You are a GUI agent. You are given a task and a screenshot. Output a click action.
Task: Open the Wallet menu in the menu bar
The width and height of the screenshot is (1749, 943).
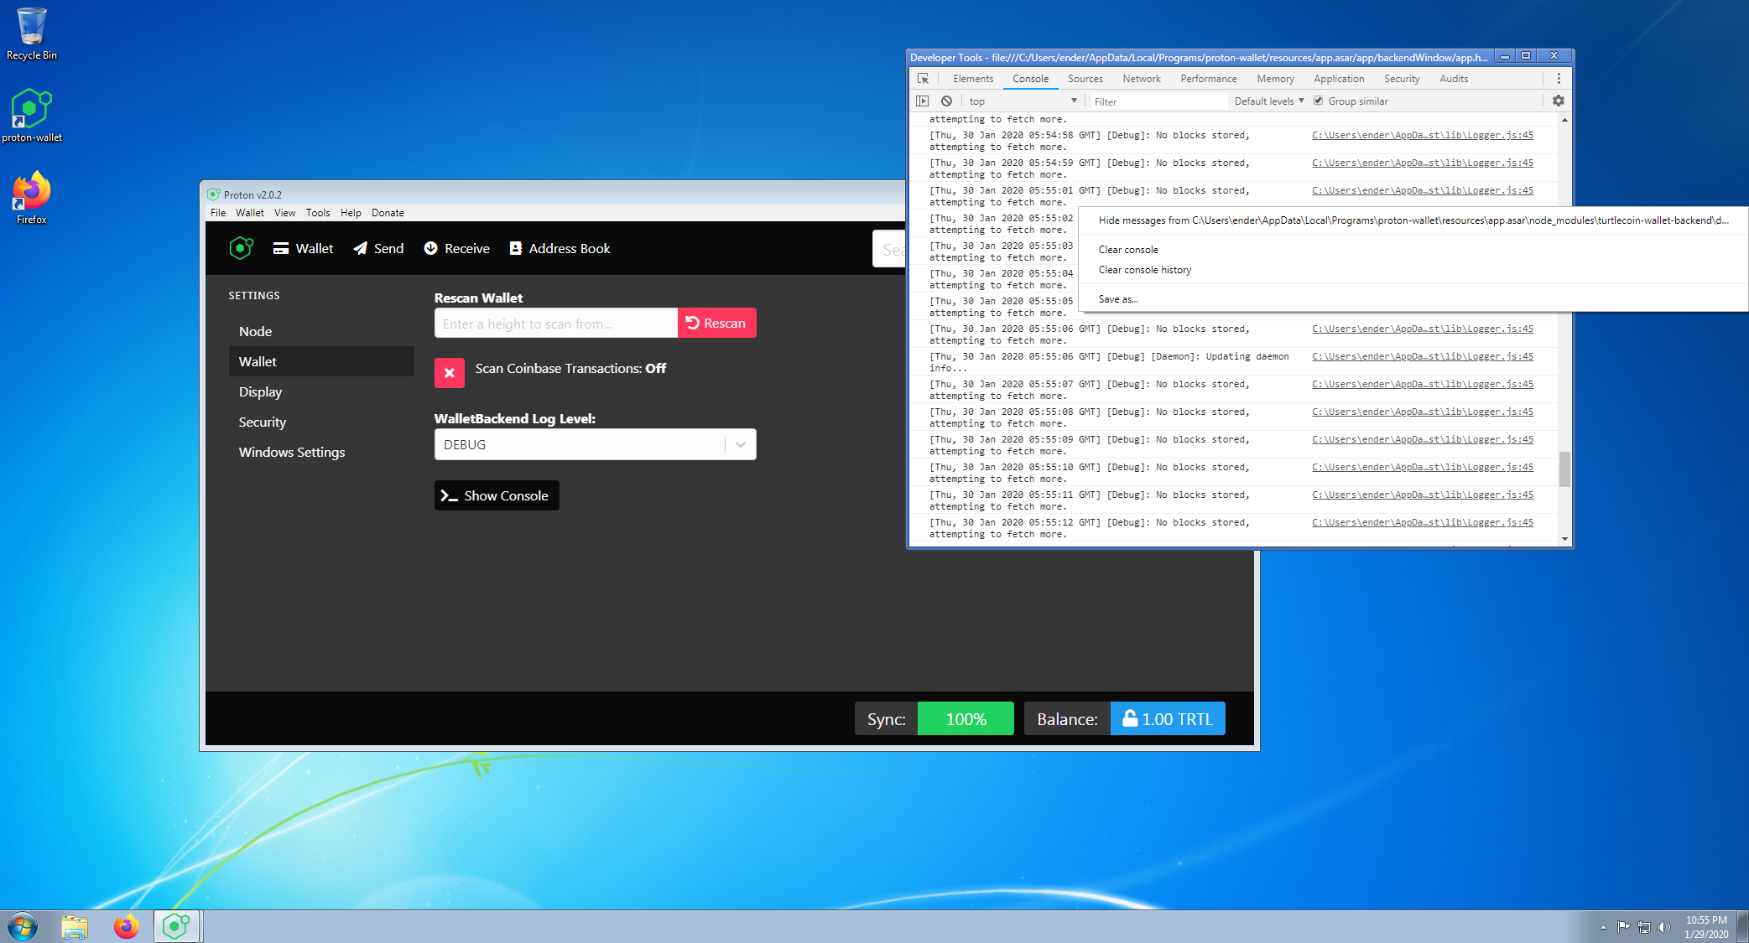pos(250,213)
